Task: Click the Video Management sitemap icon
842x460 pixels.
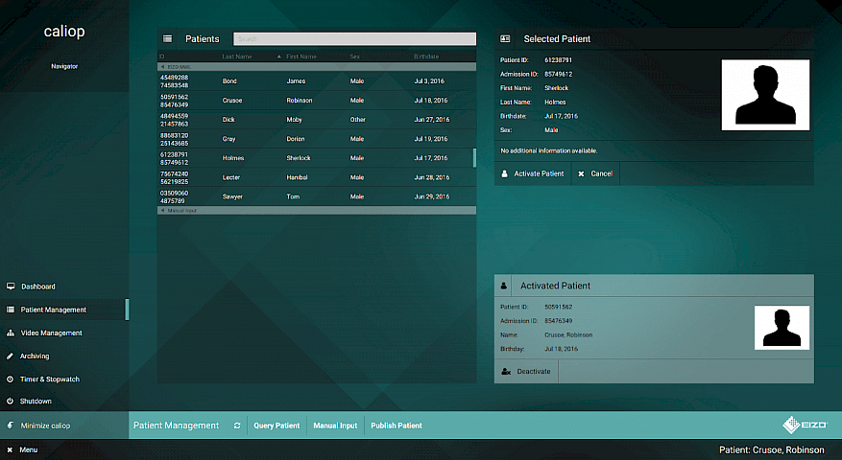Action: [x=11, y=333]
